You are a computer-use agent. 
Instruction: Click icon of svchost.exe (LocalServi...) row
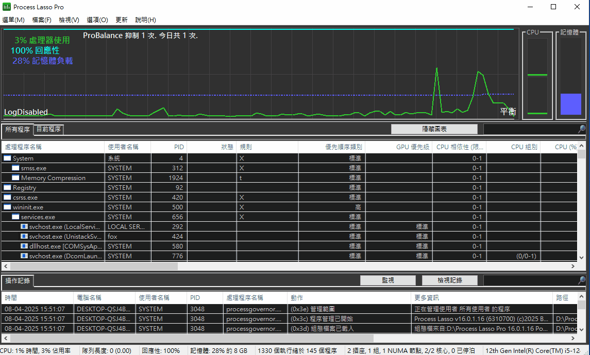pos(24,226)
